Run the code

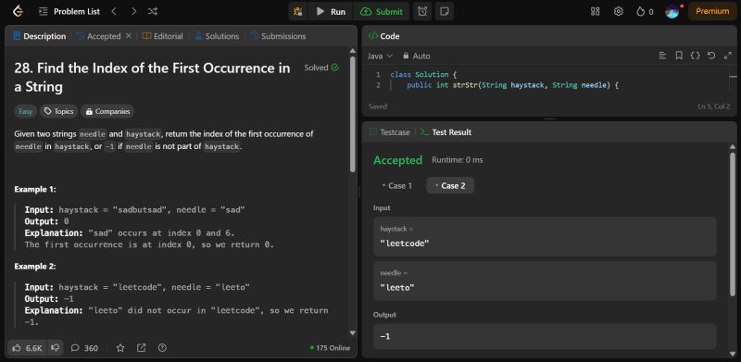tap(332, 11)
